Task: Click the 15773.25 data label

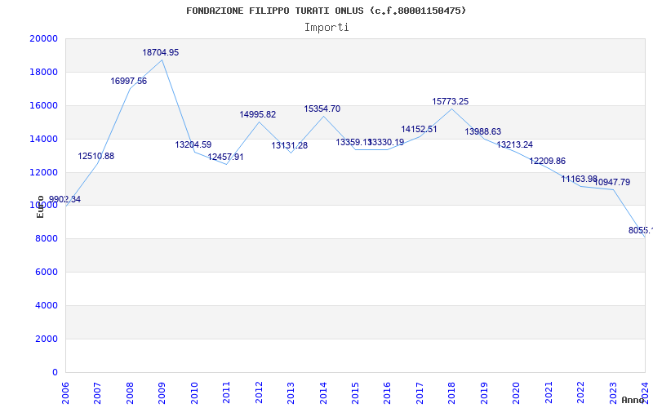Action: (451, 101)
